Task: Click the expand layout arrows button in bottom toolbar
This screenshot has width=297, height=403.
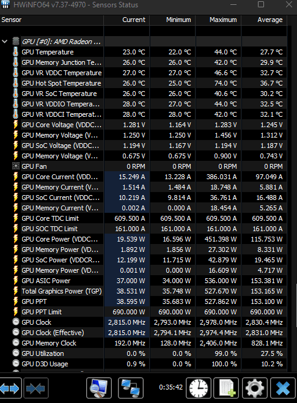Action: coord(10,388)
